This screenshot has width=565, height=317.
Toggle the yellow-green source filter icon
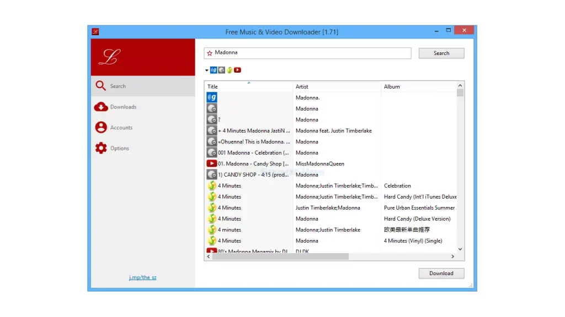(230, 70)
